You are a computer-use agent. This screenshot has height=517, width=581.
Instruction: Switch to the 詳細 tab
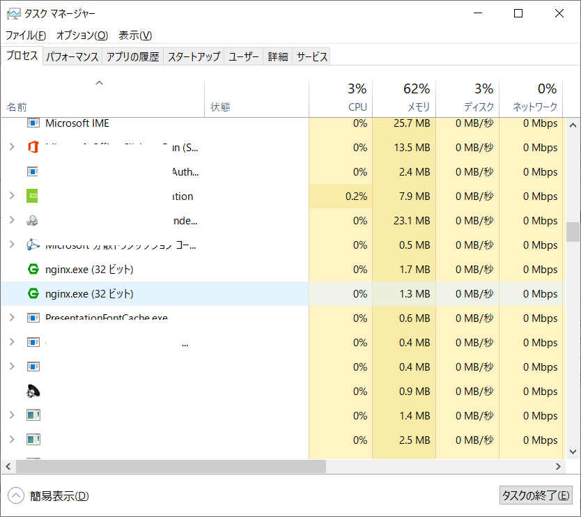coord(278,56)
